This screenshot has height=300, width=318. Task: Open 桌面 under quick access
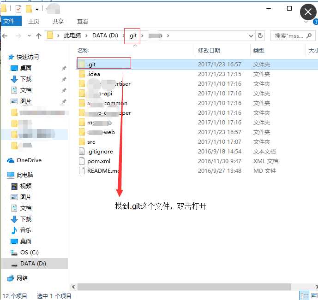coord(25,68)
